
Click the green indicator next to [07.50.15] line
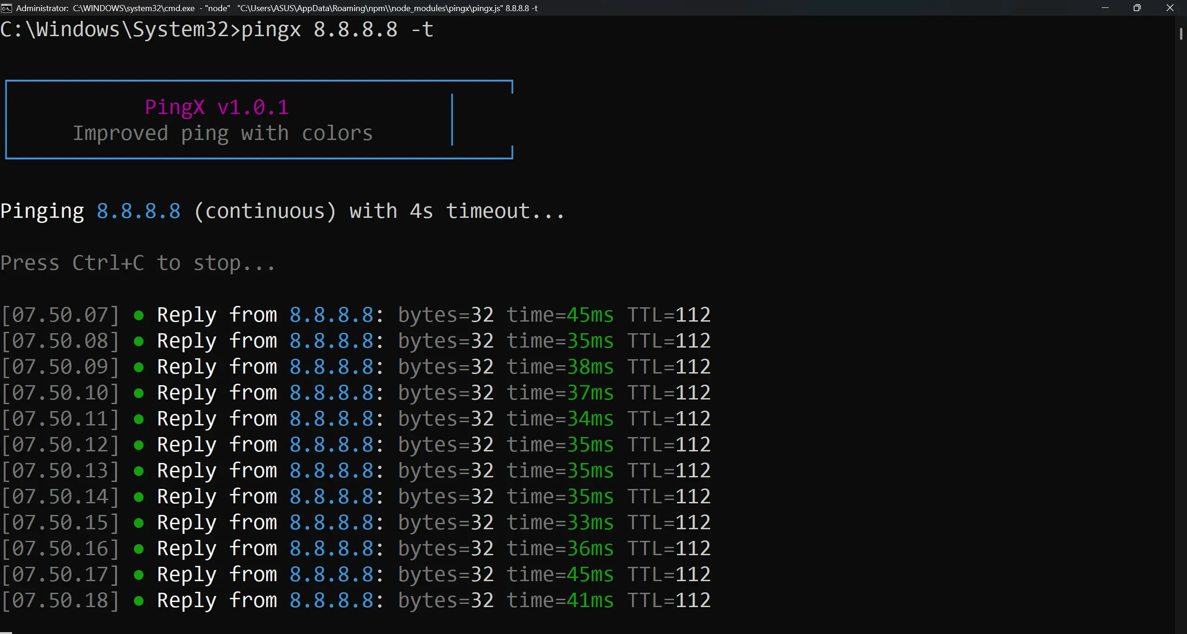[139, 523]
